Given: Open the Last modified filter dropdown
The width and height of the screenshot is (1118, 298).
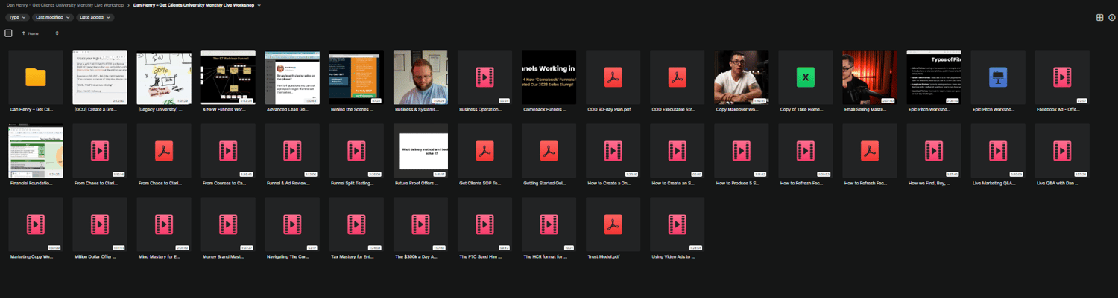Looking at the screenshot, I should tap(53, 16).
